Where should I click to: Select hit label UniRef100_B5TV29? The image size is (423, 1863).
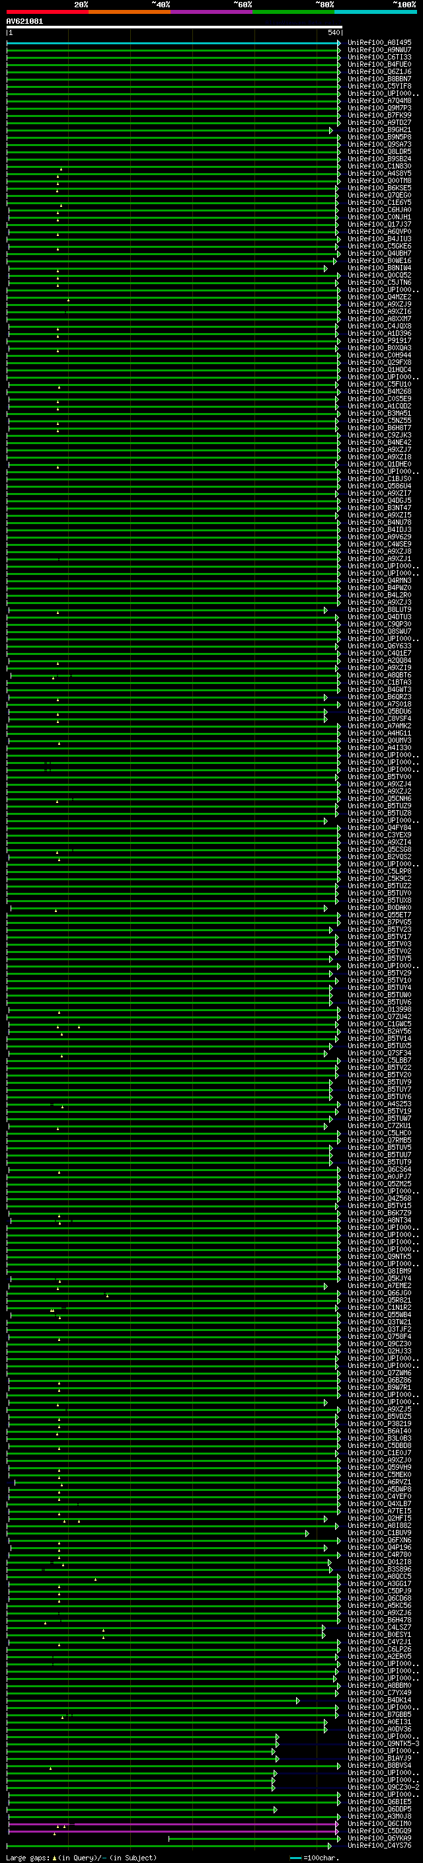[x=379, y=973]
